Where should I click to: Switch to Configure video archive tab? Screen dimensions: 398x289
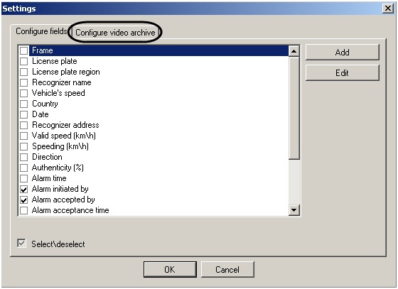(x=115, y=33)
